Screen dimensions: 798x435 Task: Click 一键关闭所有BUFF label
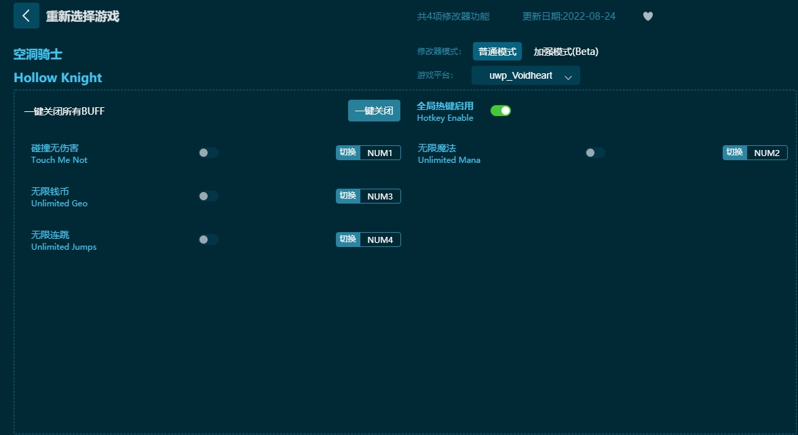[64, 111]
